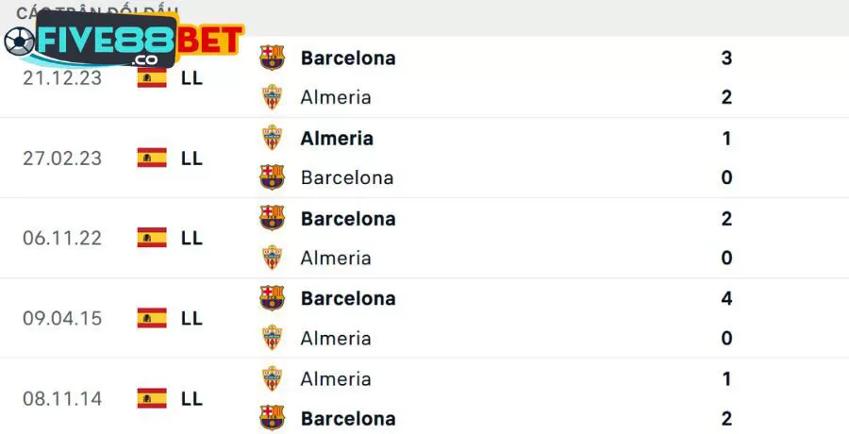Viewport: 849px width, 434px height.
Task: Click Barcelona crest in 06.11.22 match
Action: click(272, 218)
